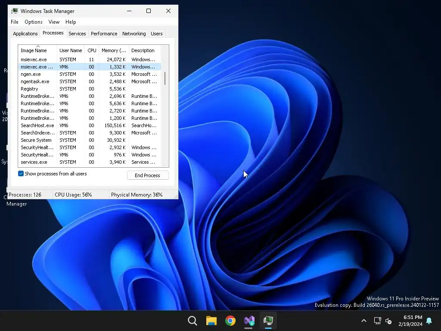Maximize the Windows Task Manager window

[x=149, y=11]
